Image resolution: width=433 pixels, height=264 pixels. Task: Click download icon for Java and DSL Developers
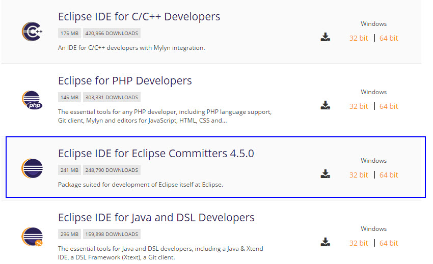(x=326, y=242)
